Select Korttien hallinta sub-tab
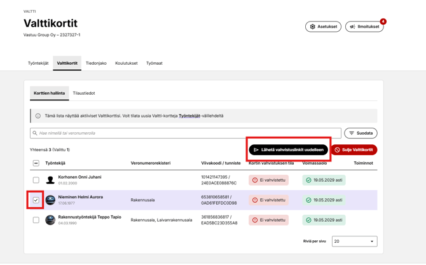This screenshot has height=265, width=426. 49,93
